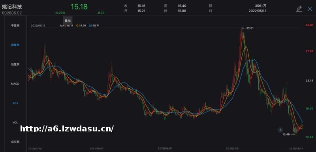
Task: Click the -0.03 price change value
Action: click(100, 13)
